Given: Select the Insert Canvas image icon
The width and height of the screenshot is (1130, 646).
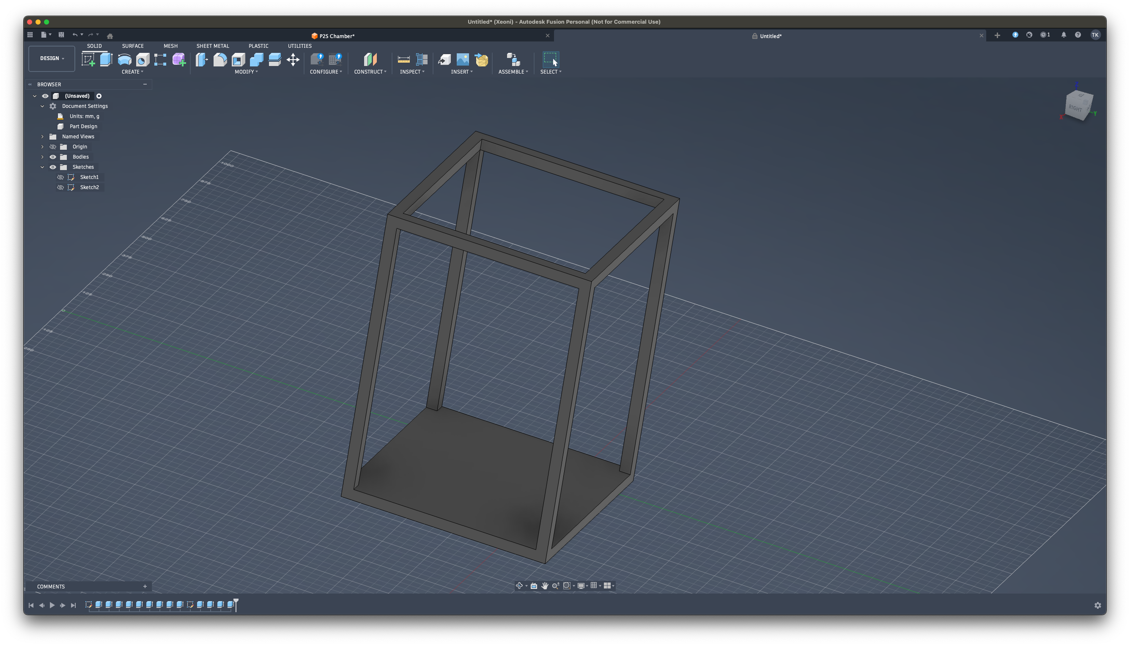Looking at the screenshot, I should [x=463, y=60].
